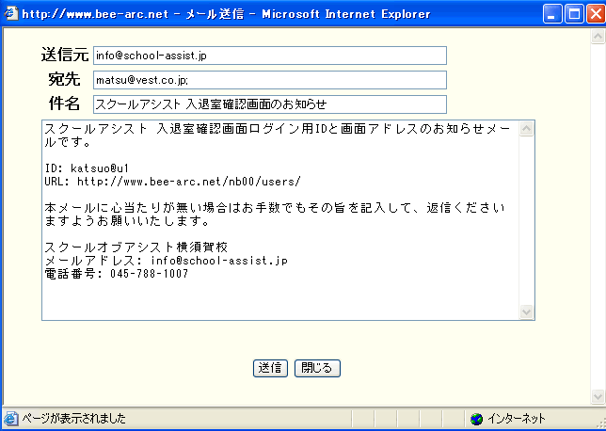Click the page icon in the status bar
Image resolution: width=606 pixels, height=431 pixels.
[x=11, y=419]
